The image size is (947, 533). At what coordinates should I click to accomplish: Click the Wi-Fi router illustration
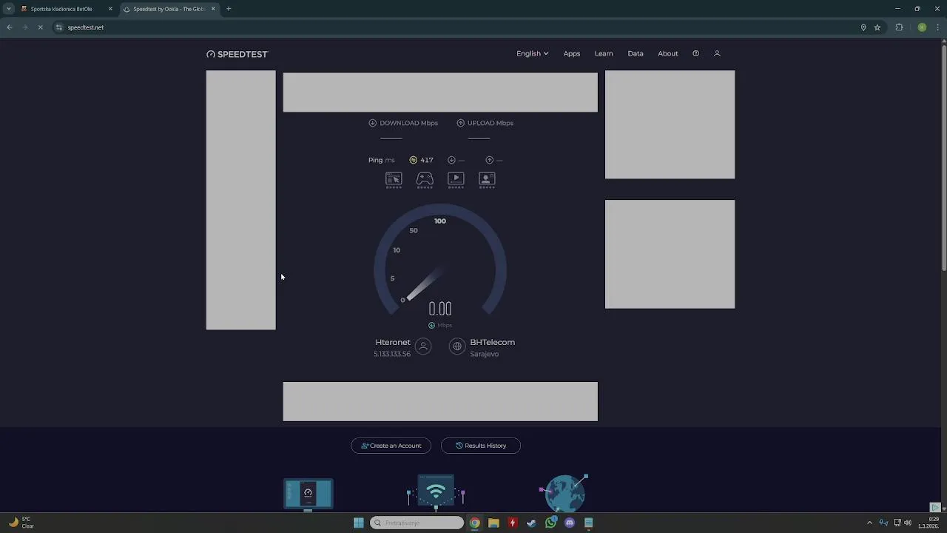click(x=436, y=493)
